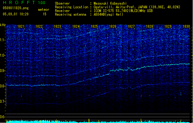
Task: Click the 1821 time marker
Action: coord(21,26)
